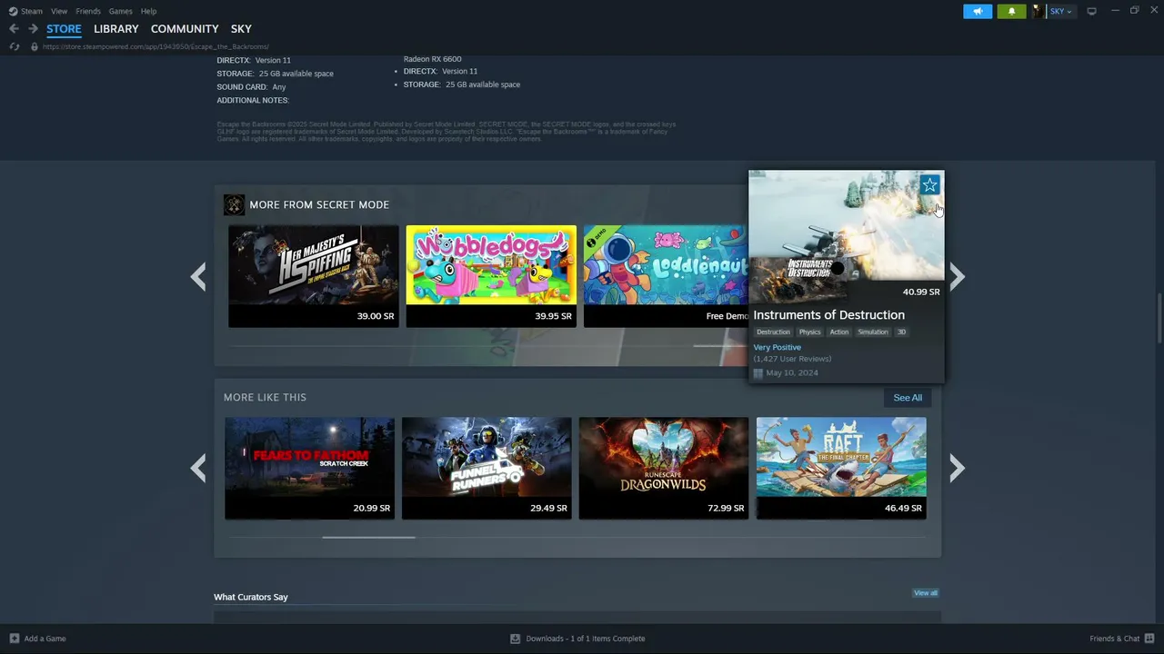This screenshot has height=654, width=1164.
Task: Click See All in More Like This
Action: [x=908, y=398]
